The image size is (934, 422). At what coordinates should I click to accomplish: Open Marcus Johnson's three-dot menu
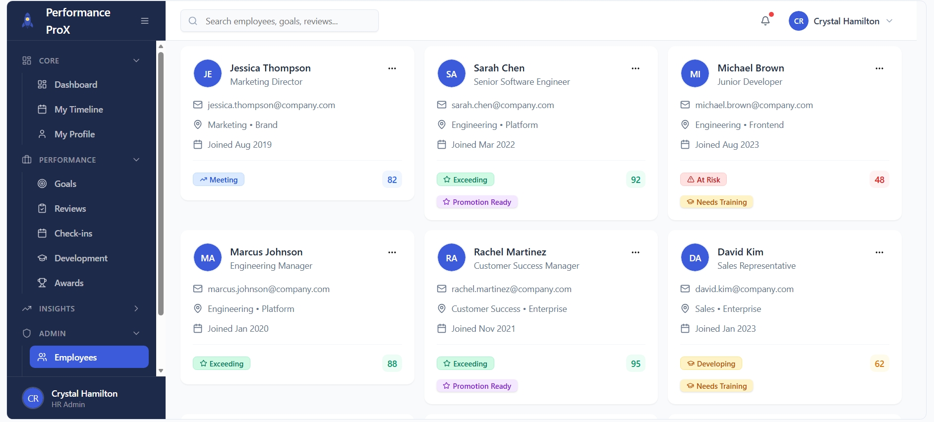(x=392, y=252)
